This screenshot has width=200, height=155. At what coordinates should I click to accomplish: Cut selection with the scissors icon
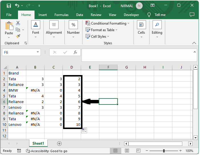pyautogui.click(x=18, y=23)
